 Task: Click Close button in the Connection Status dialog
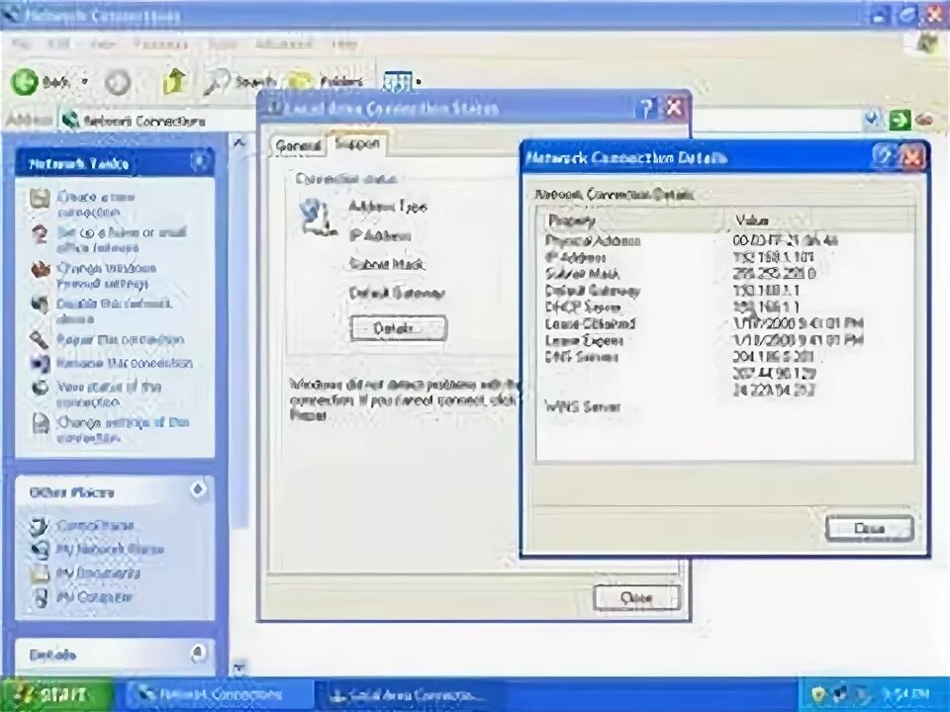pyautogui.click(x=636, y=598)
